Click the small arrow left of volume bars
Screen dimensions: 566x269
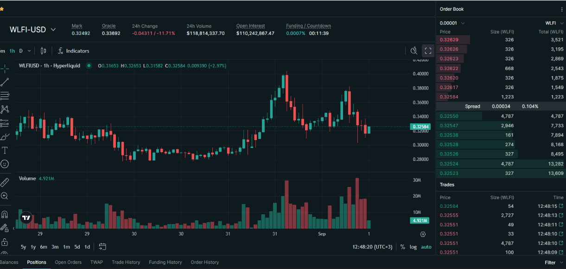pyautogui.click(x=13, y=228)
